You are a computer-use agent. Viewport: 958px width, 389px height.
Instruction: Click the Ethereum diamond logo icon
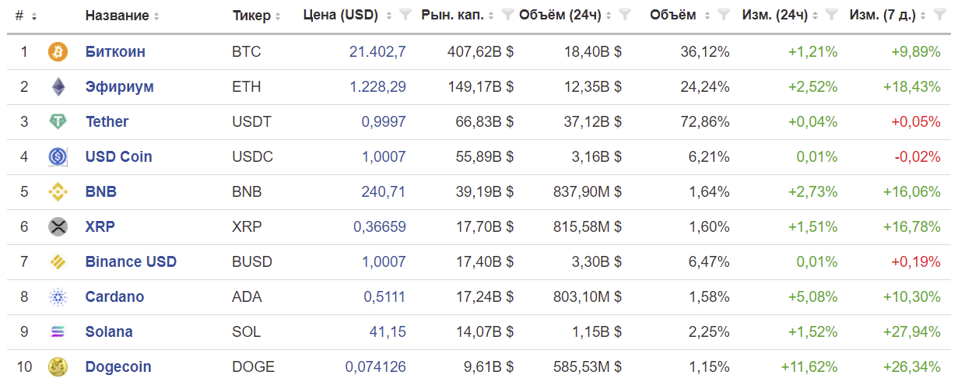pos(58,87)
